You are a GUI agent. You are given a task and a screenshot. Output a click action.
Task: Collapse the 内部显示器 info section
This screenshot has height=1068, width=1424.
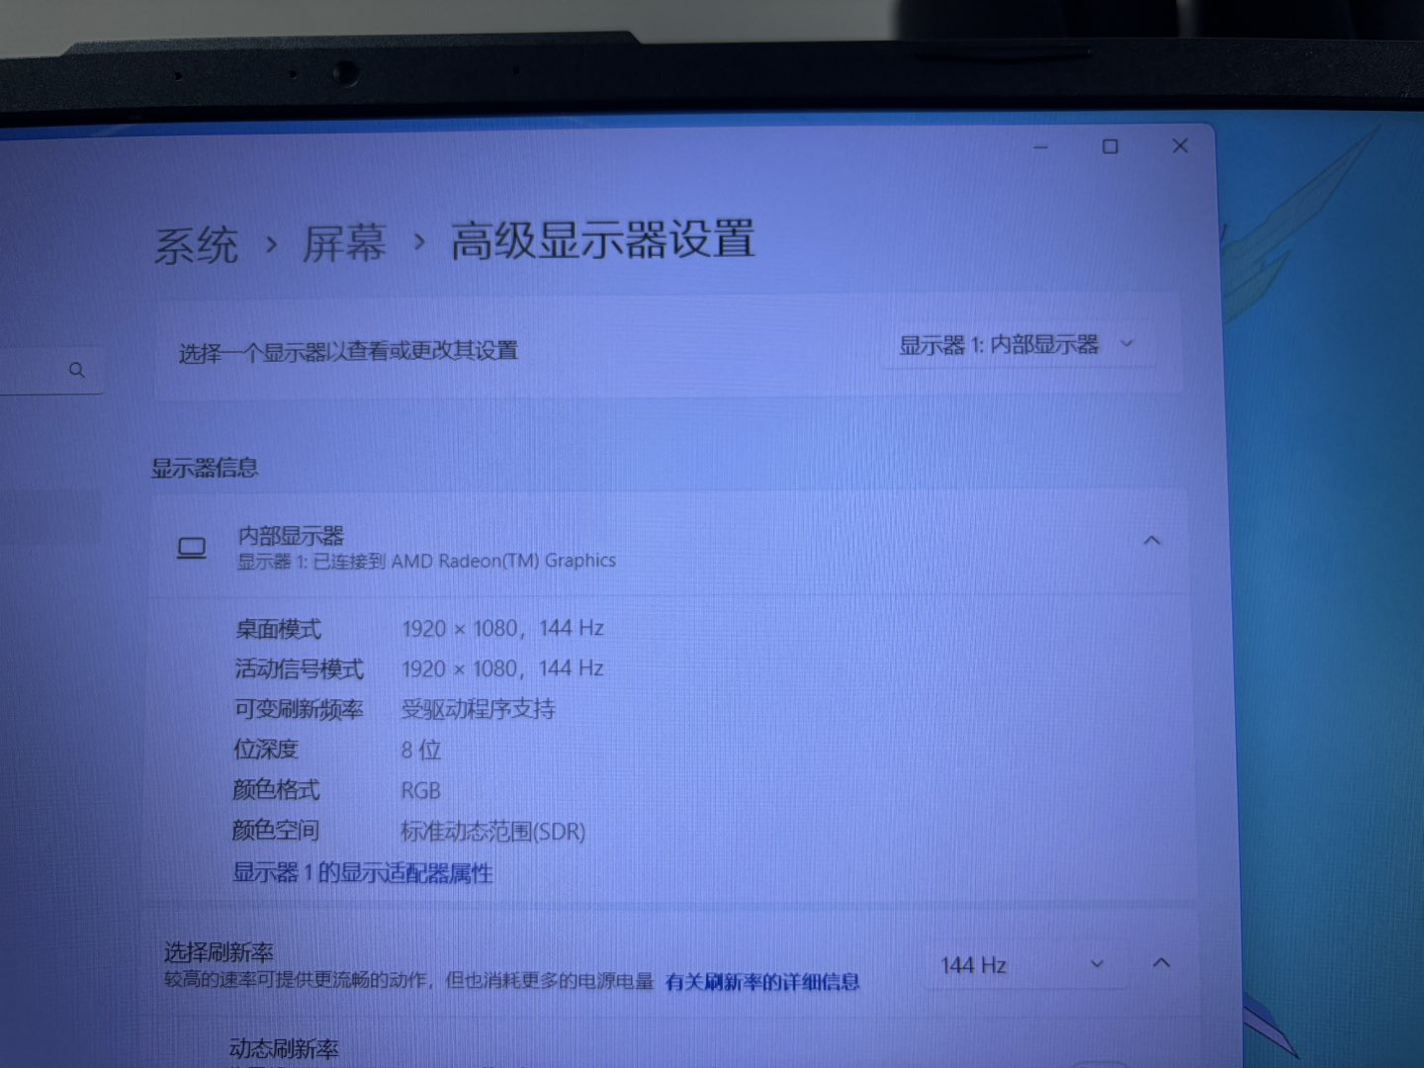click(x=1152, y=541)
